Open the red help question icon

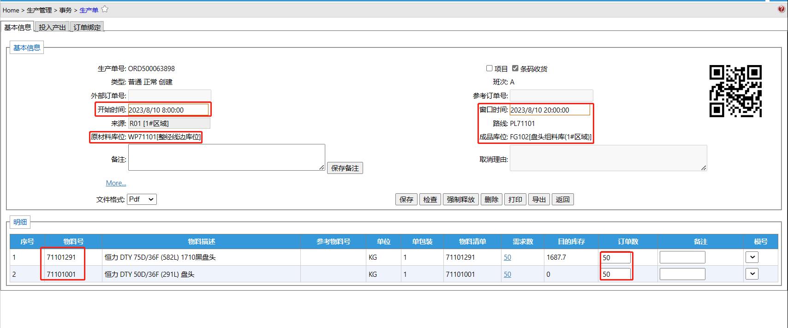tap(782, 9)
